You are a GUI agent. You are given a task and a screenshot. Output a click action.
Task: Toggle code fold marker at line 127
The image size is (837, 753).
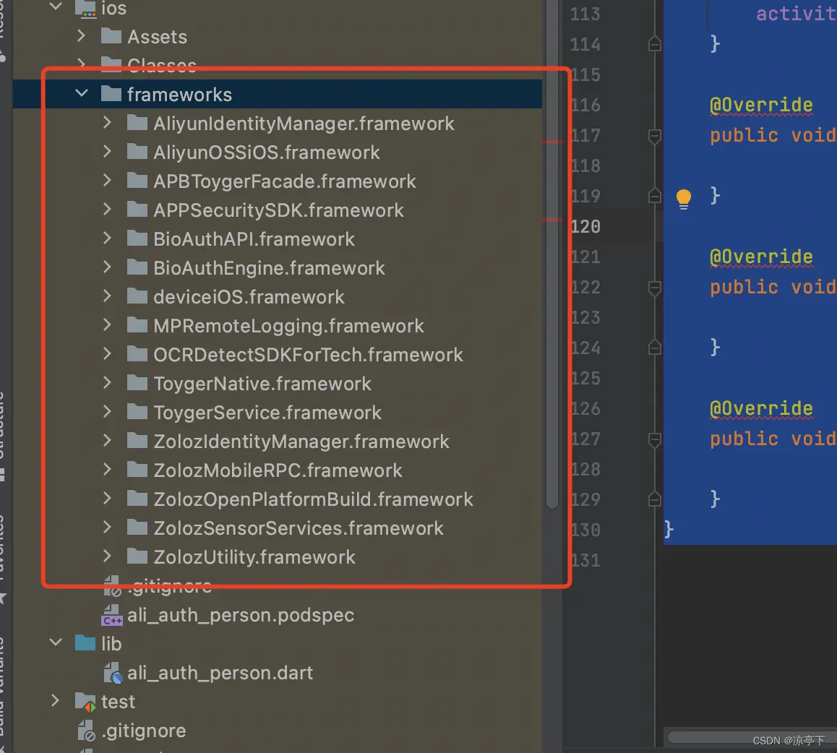[654, 440]
